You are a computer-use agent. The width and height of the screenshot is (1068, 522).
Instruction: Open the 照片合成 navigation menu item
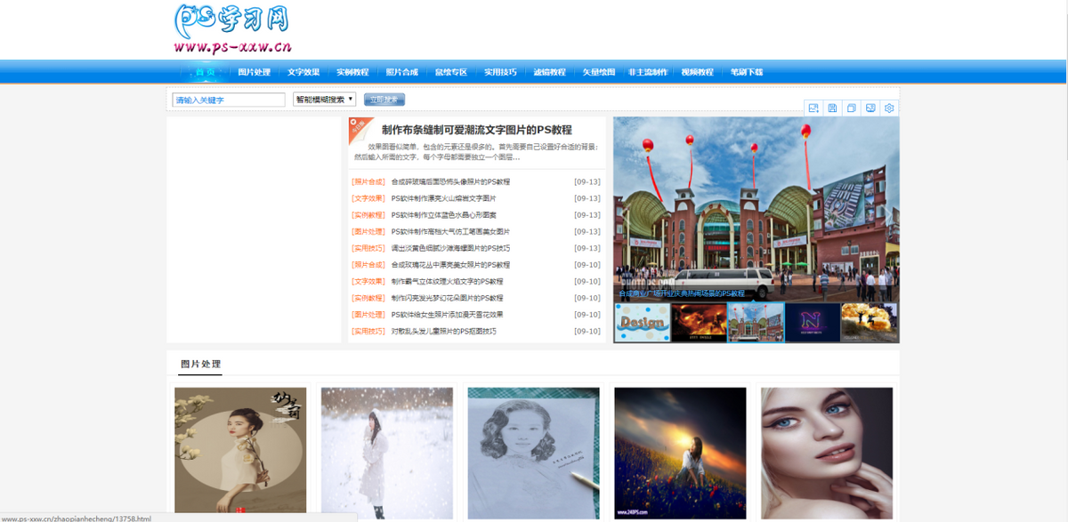tap(401, 72)
